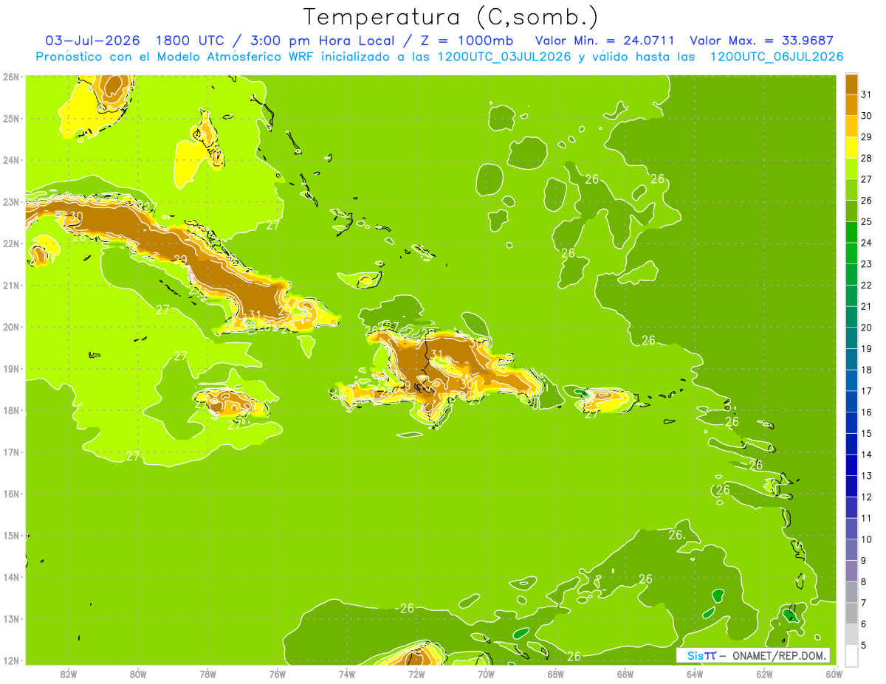Click the legend scale value 13
This screenshot has height=684, width=886.
coord(866,476)
